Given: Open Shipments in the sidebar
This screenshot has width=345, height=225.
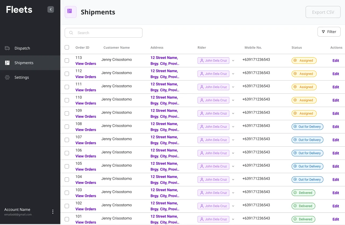Looking at the screenshot, I should (30, 63).
